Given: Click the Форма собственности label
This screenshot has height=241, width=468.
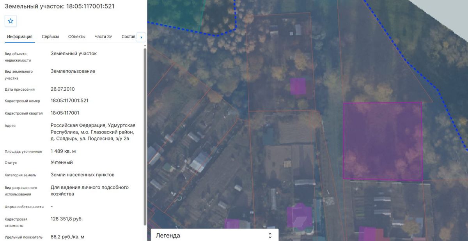Looking at the screenshot, I should [24, 207].
